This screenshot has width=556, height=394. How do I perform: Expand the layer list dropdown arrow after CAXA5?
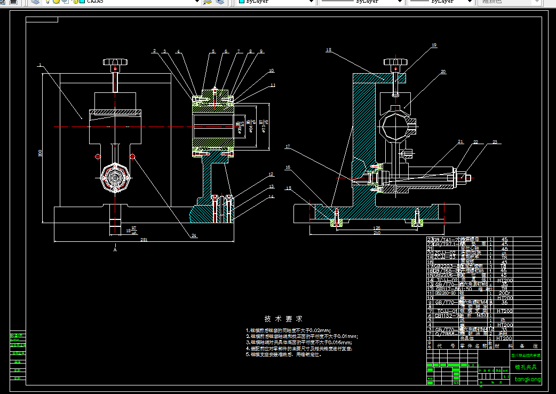(197, 2)
